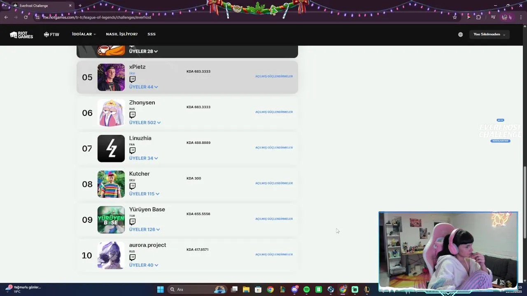
Task: Close the Everfrost Challenge tab
Action: pyautogui.click(x=70, y=6)
